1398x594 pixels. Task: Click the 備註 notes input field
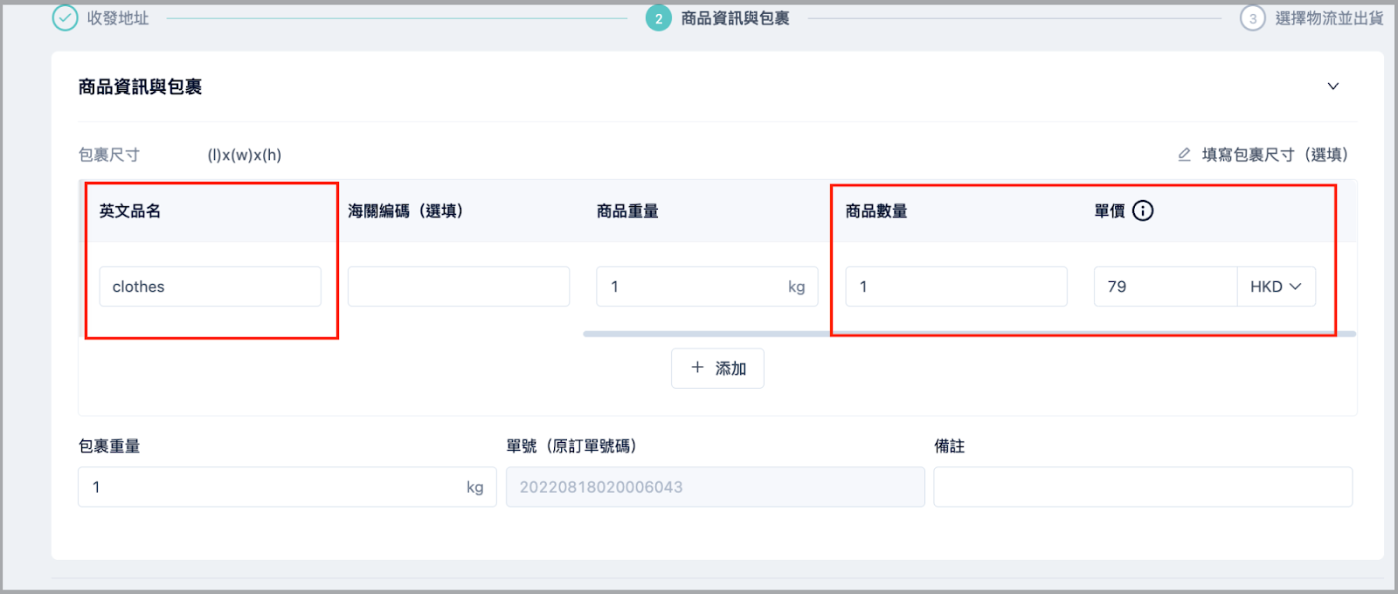coord(1143,487)
